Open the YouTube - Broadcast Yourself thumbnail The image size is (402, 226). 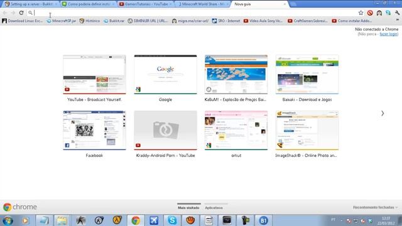pyautogui.click(x=94, y=75)
